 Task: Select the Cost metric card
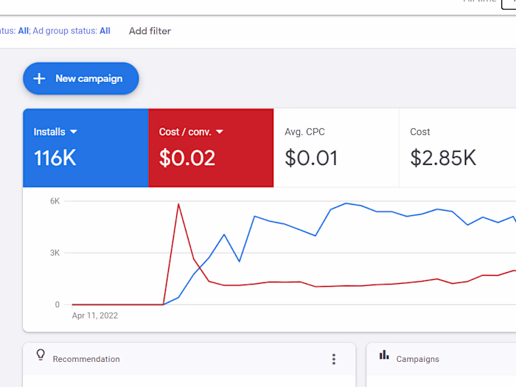pos(457,147)
